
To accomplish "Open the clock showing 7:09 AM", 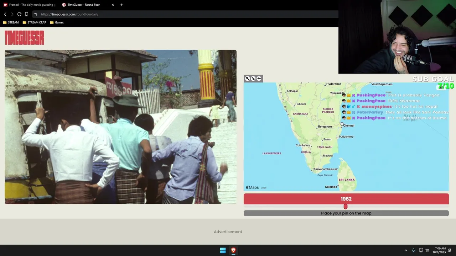I will [x=439, y=250].
